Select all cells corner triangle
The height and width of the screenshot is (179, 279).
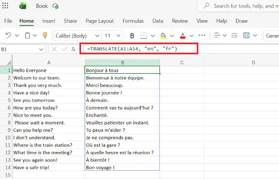(x=9, y=62)
